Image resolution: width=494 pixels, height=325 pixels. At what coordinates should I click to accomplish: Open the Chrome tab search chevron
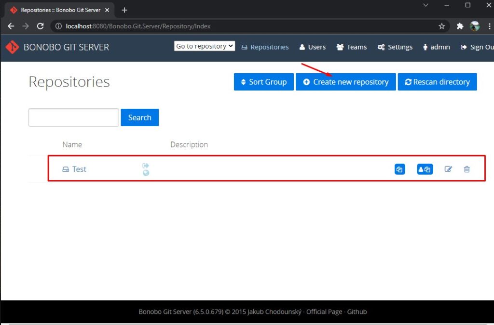click(x=425, y=5)
